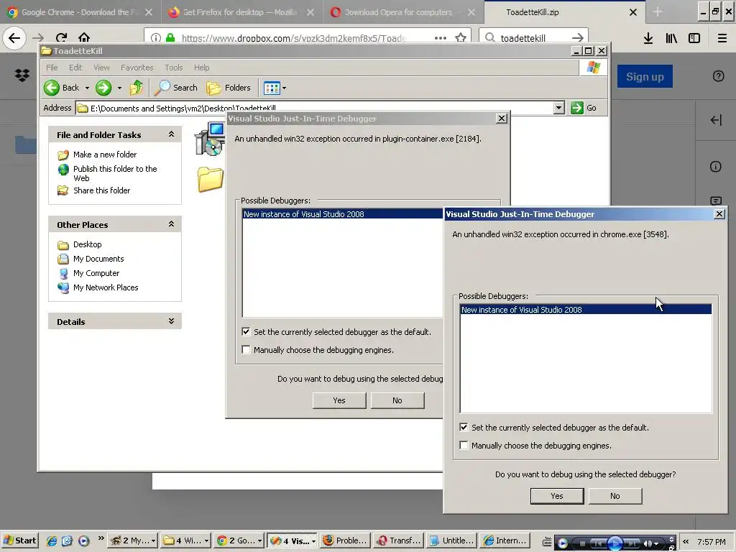Viewport: 736px width, 552px height.
Task: Open the Firefox library icon
Action: (x=671, y=38)
